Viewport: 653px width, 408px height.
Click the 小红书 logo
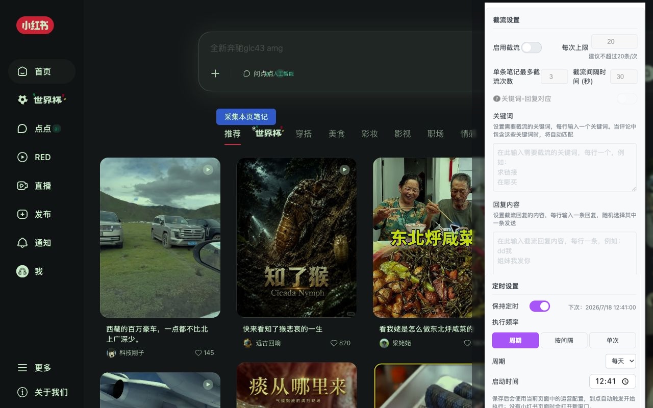(35, 25)
